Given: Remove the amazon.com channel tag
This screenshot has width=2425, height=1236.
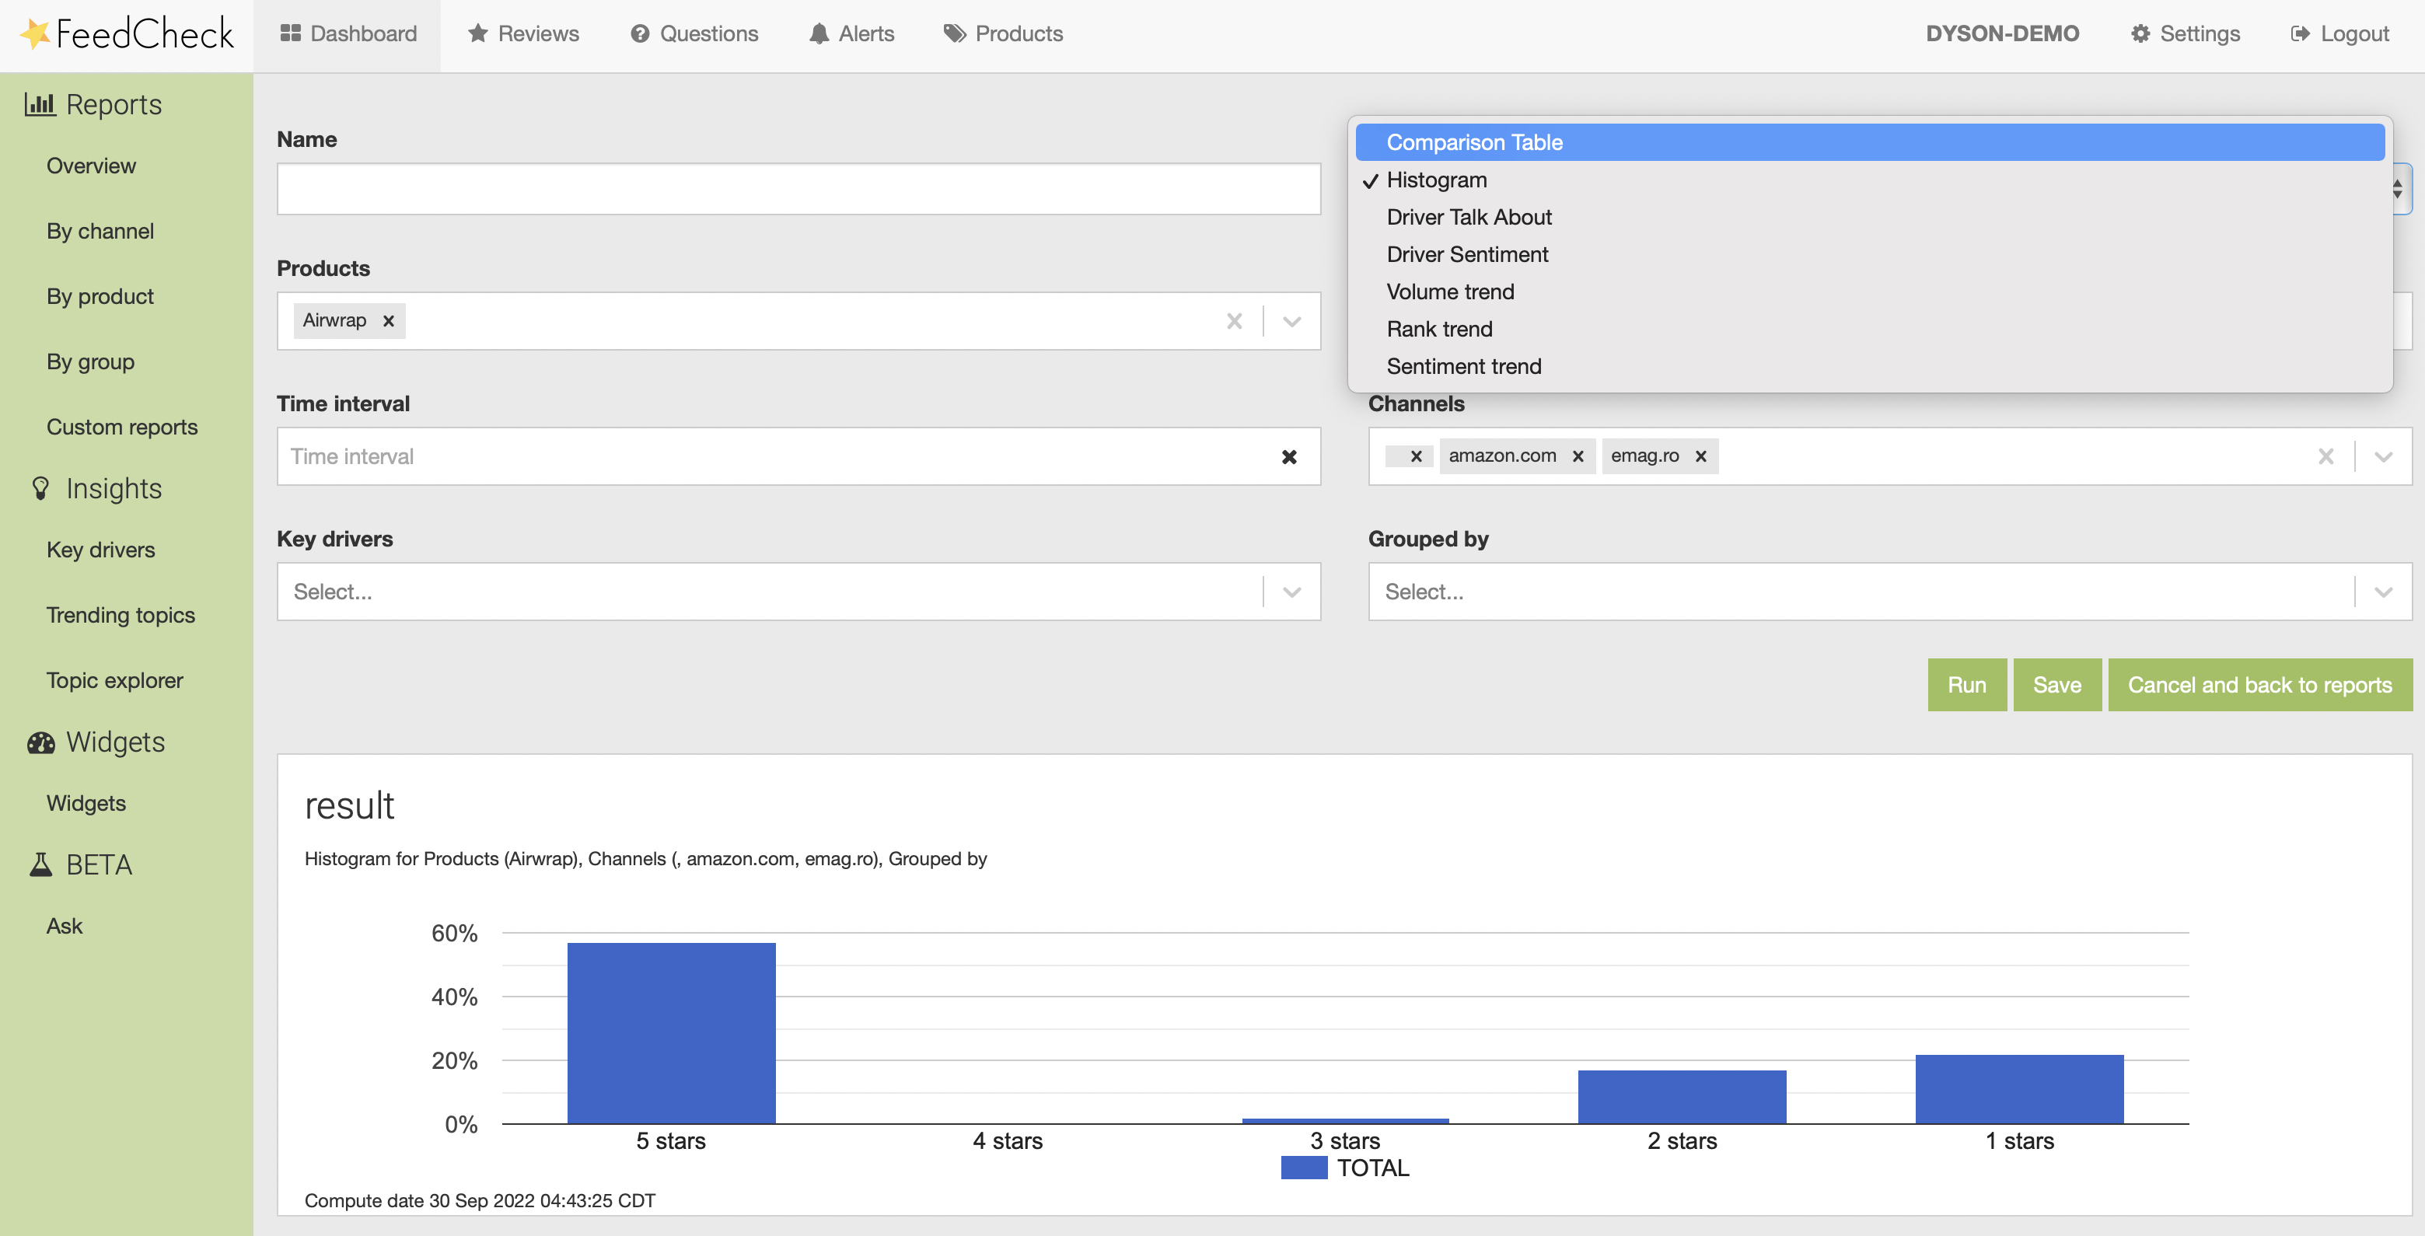Looking at the screenshot, I should [1578, 456].
